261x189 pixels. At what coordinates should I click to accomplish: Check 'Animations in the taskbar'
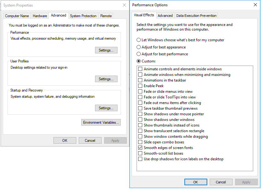140,80
